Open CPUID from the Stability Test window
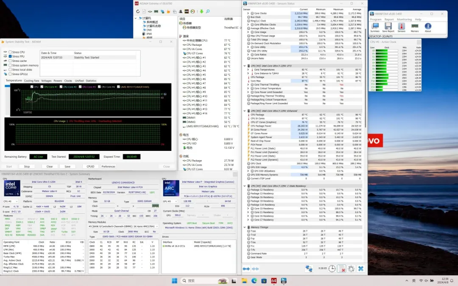458x286 pixels. (x=91, y=167)
